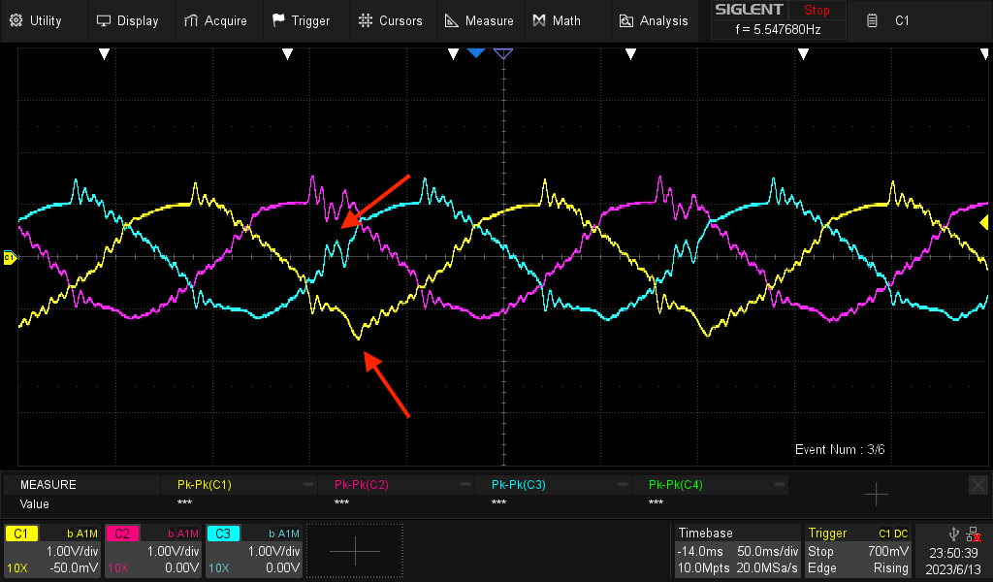This screenshot has height=582, width=993.
Task: Click the 50.0ms/div timebase scale
Action: [x=768, y=551]
